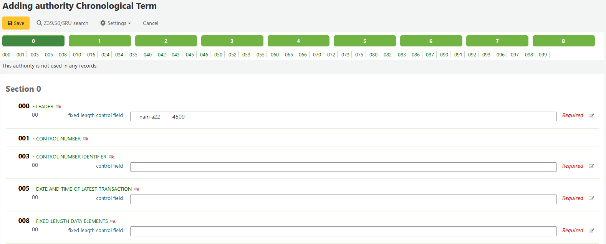Viewport: 606px width, 244px height.
Task: Click delete icon for DATE AND TIME field
Action: pos(137,189)
